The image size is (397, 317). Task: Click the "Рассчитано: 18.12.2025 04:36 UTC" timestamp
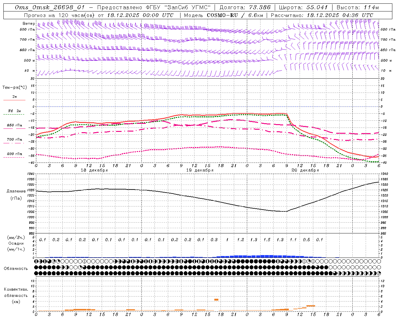(322, 15)
